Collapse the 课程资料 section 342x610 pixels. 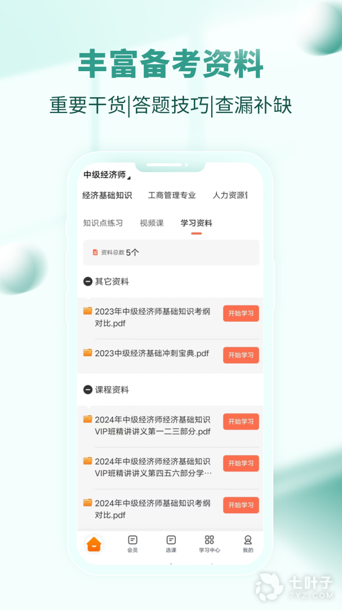88,389
